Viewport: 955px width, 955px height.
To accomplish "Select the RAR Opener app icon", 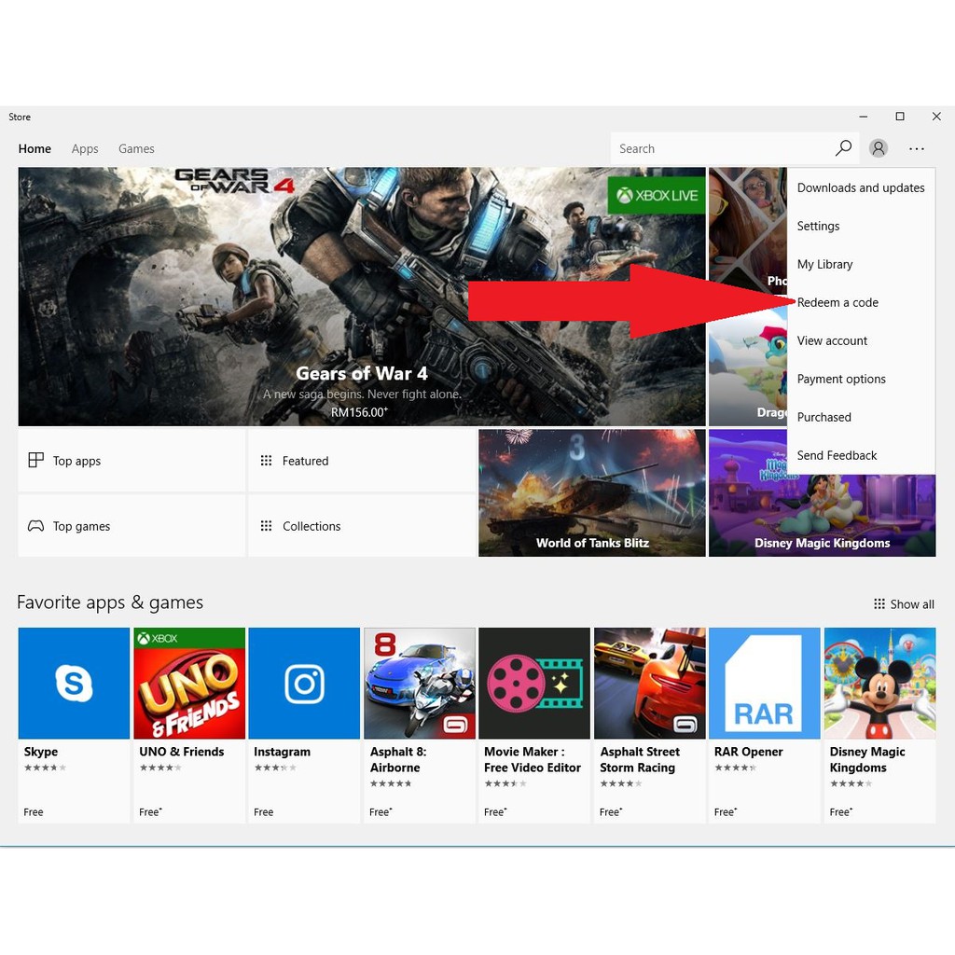I will [764, 684].
